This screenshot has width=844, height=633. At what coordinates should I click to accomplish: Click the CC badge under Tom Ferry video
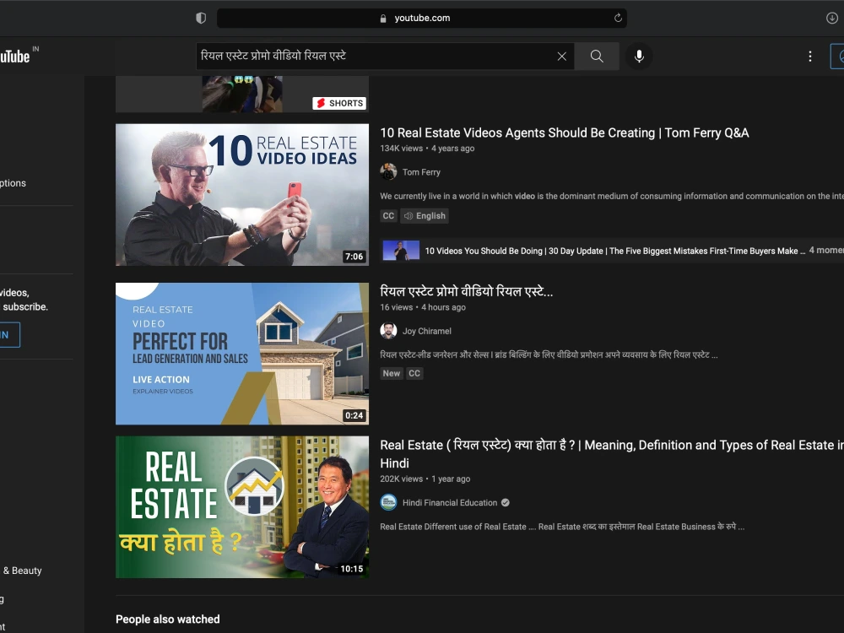pos(388,216)
